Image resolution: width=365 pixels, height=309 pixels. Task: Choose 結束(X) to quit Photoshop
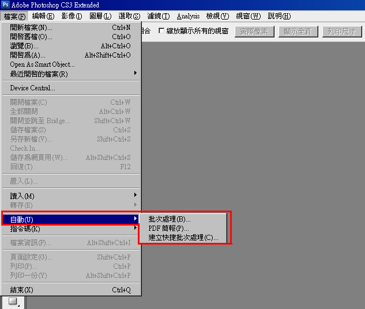pos(72,289)
